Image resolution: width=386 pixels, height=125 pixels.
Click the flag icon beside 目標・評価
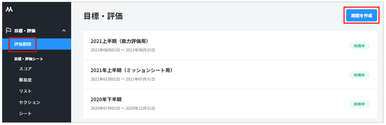[8, 31]
